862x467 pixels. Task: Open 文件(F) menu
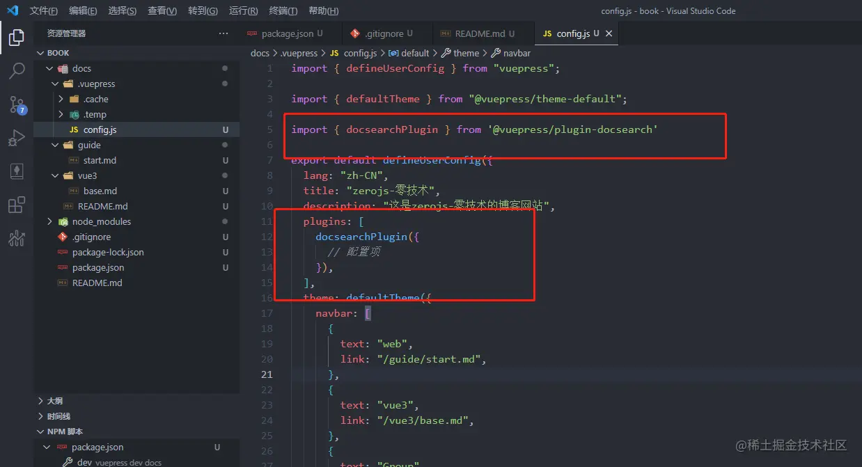(44, 10)
